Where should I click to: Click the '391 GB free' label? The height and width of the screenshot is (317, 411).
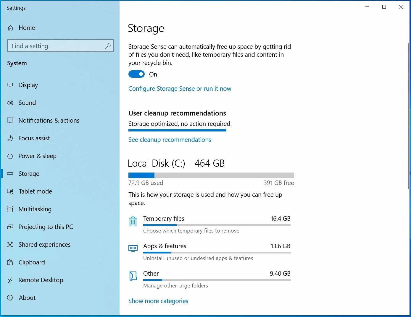point(279,183)
